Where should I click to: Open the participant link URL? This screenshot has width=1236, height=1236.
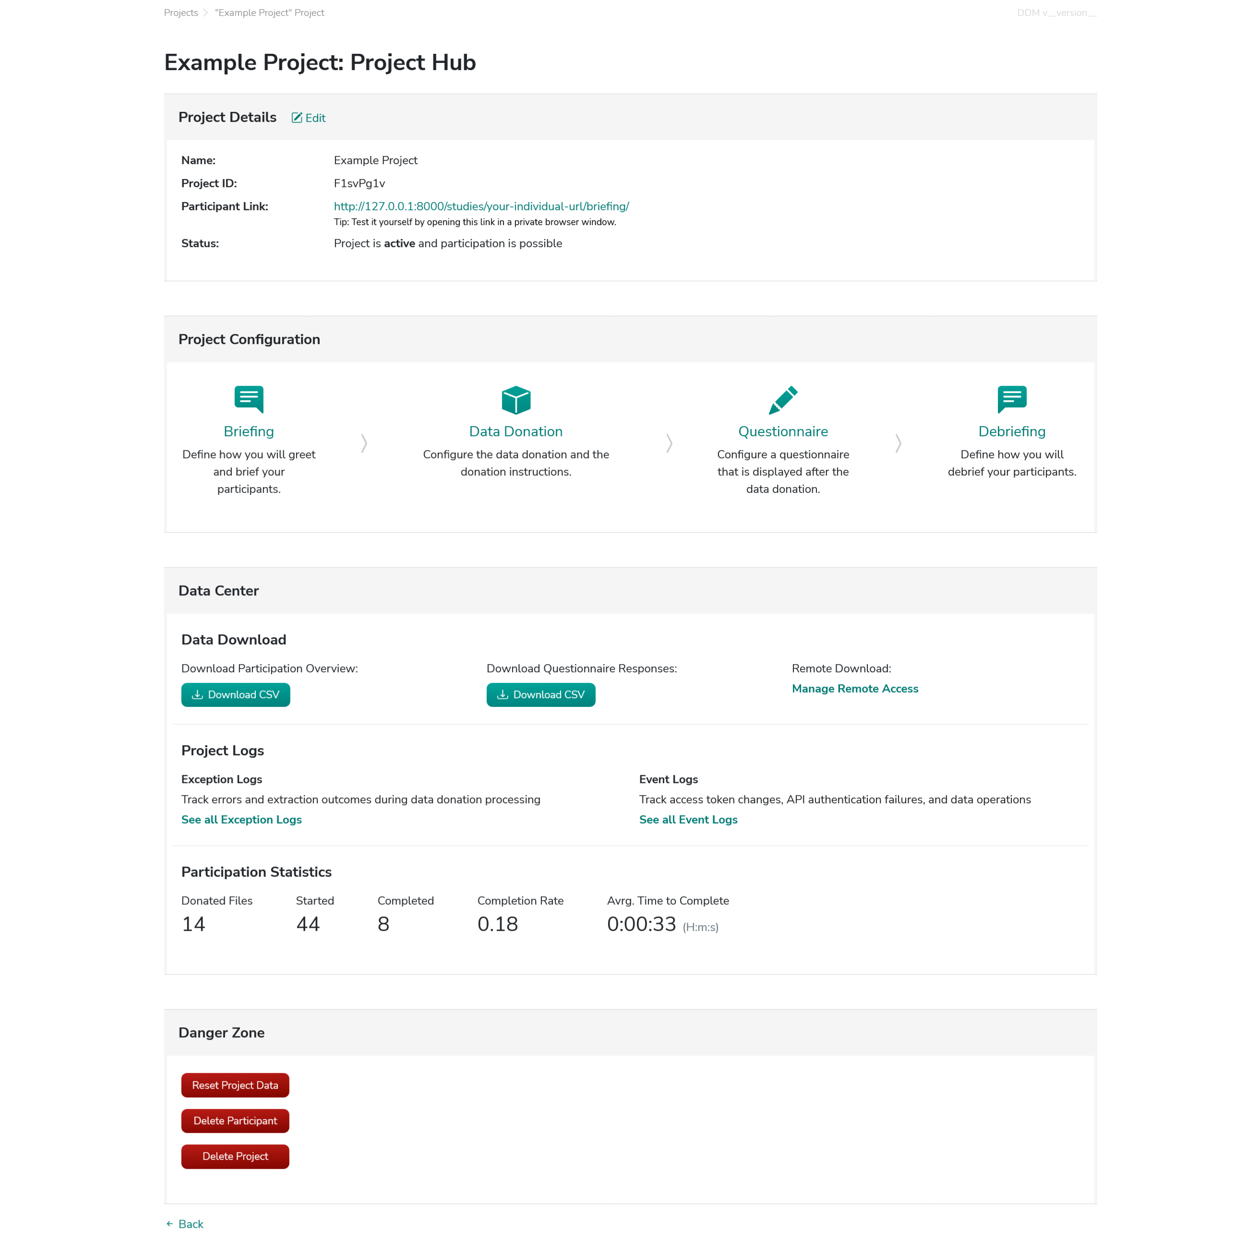481,206
